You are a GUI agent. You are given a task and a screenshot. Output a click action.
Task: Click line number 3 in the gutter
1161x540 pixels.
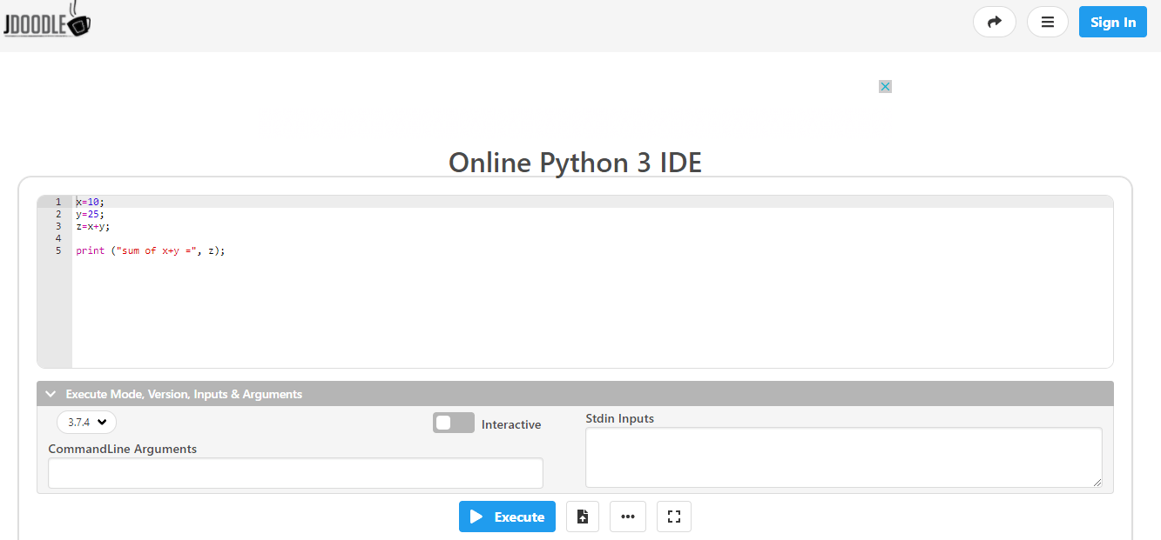click(57, 225)
